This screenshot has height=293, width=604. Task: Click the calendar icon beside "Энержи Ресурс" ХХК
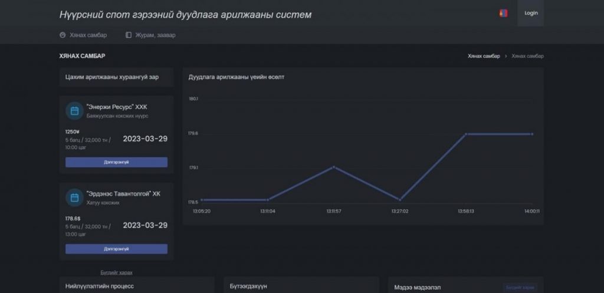(74, 111)
